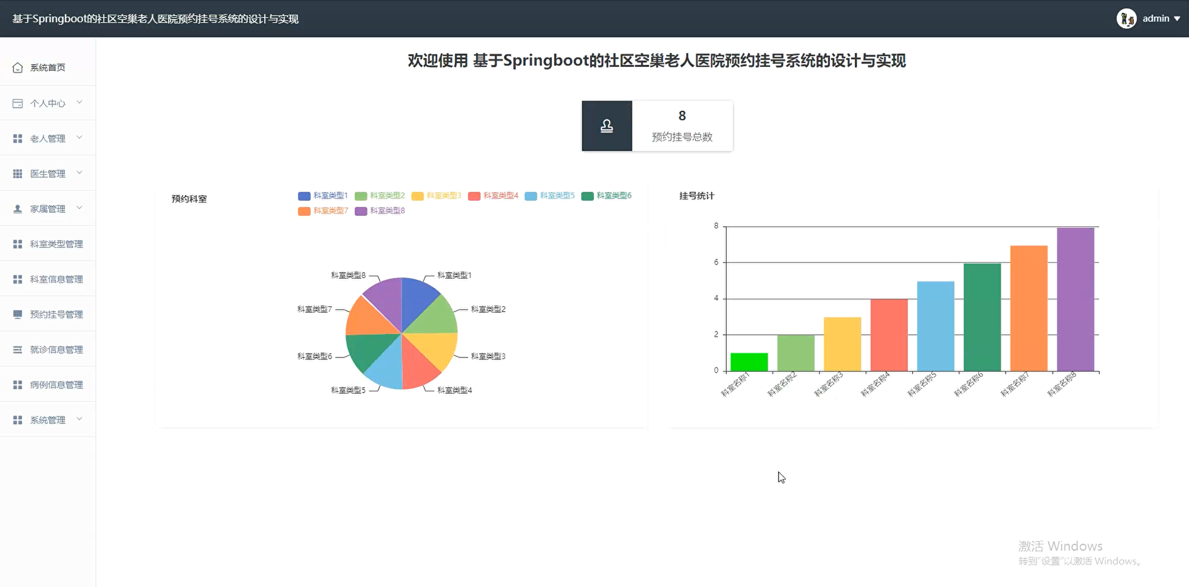Click the home icon beside 系统首页
The image size is (1189, 587).
click(x=17, y=68)
